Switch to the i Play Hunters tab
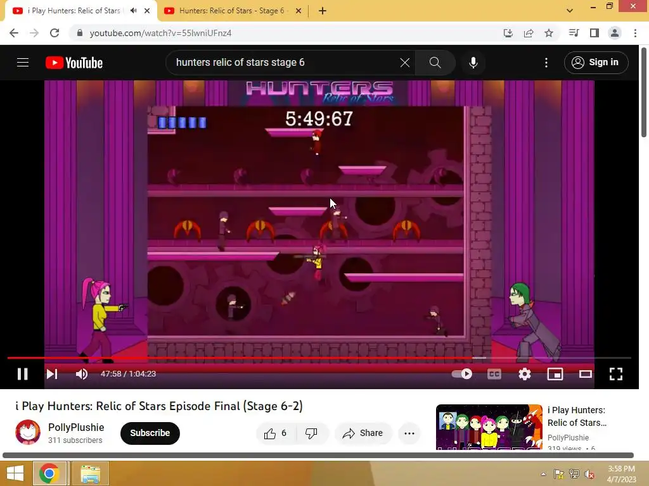The image size is (649, 486). (x=74, y=11)
